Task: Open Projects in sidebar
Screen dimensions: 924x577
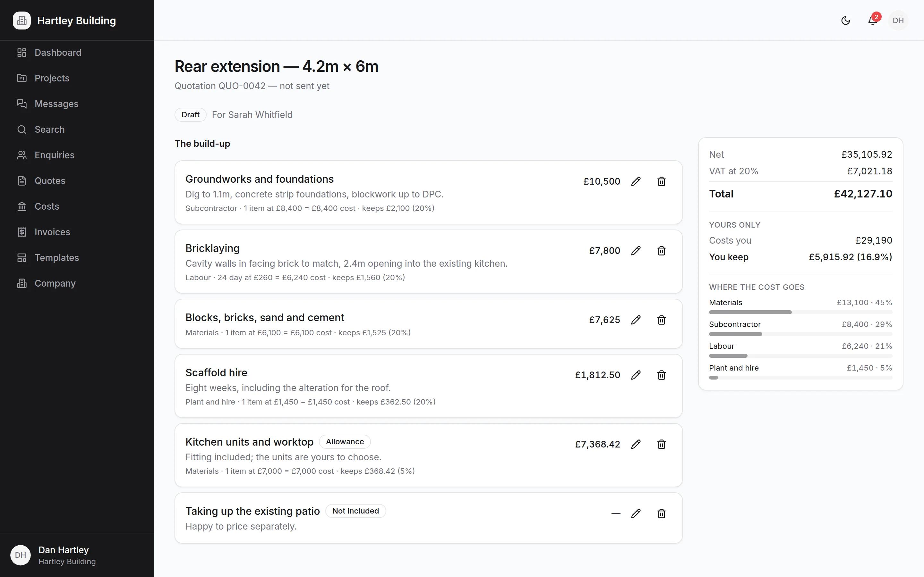Action: pos(77,78)
